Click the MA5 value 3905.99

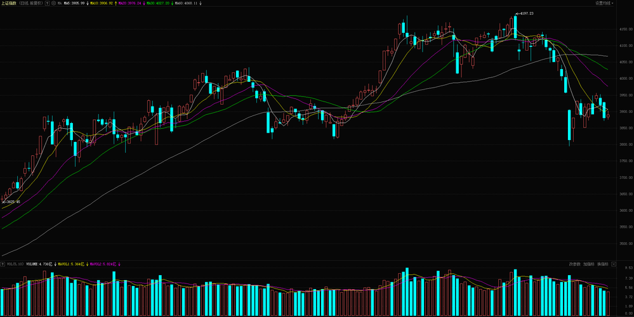(x=74, y=3)
